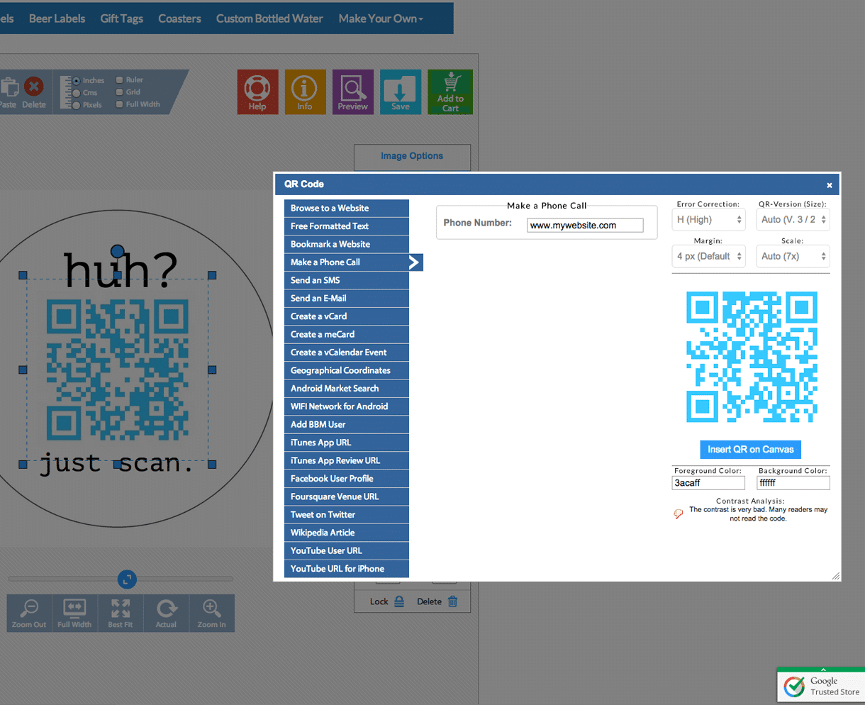Click the Image Options button

click(412, 157)
